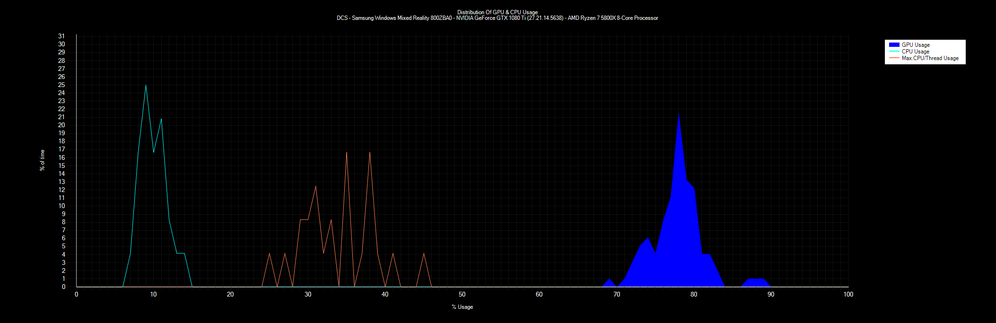Viewport: 996px width, 323px height.
Task: Click the small blue GPU bump near 88
Action: 756,282
